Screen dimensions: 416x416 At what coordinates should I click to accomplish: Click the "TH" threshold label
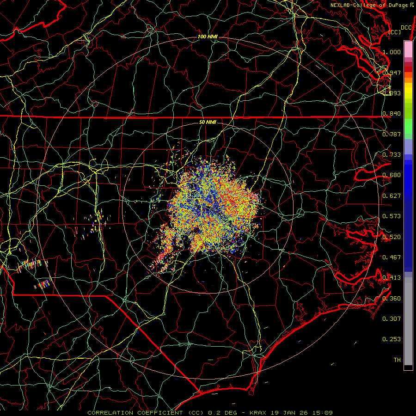[397, 360]
